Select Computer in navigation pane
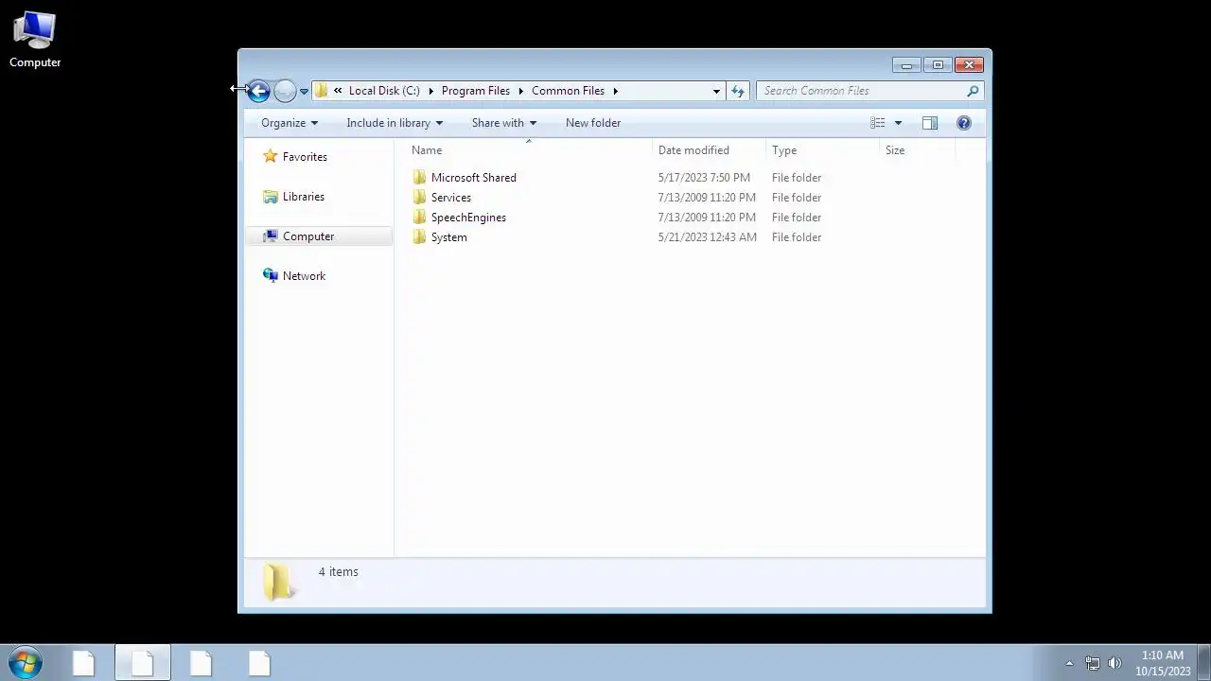The width and height of the screenshot is (1211, 681). click(x=308, y=236)
